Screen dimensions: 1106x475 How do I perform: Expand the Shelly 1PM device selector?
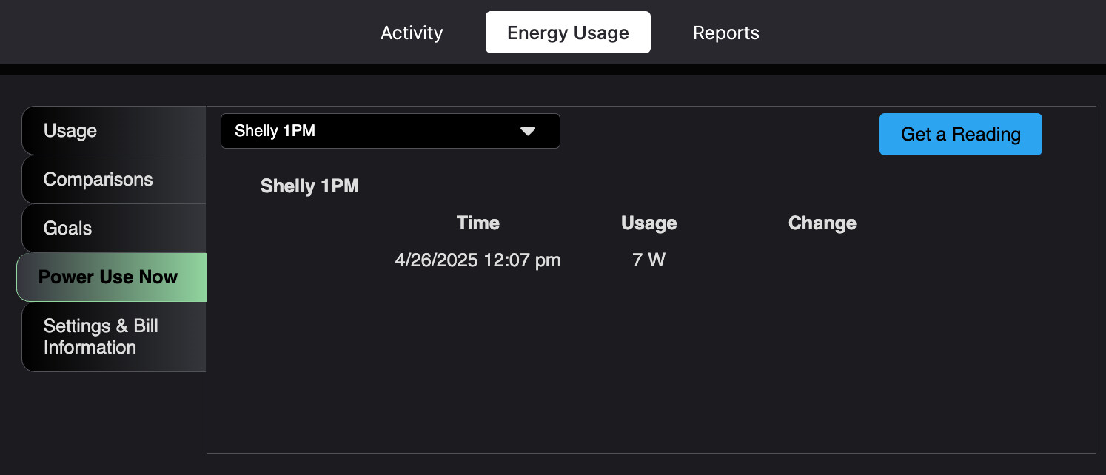390,131
